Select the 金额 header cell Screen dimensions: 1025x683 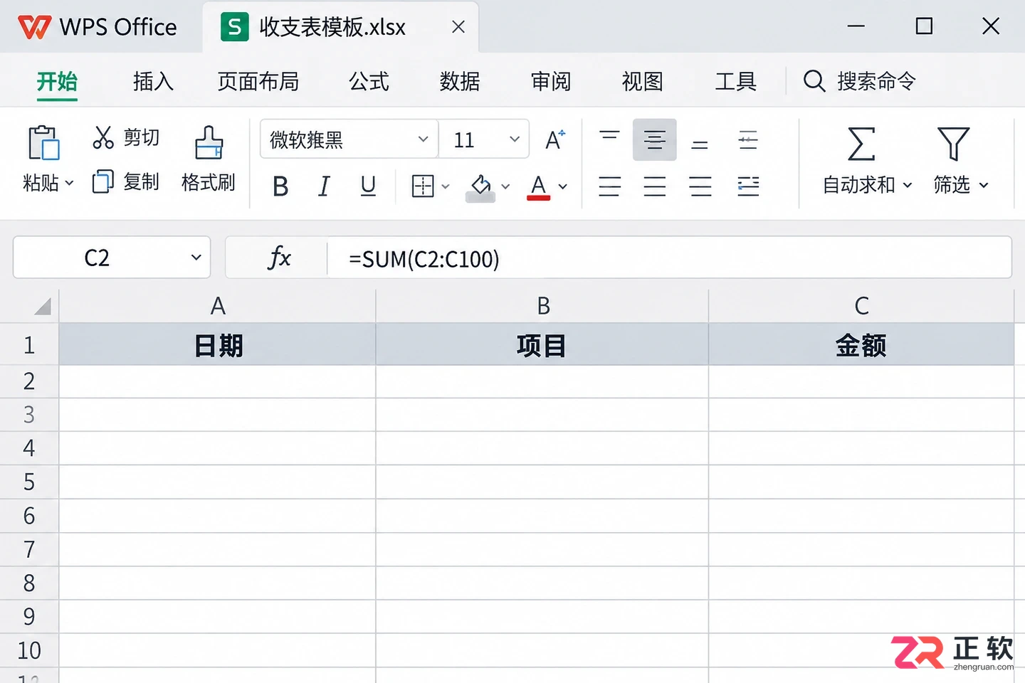pyautogui.click(x=861, y=345)
